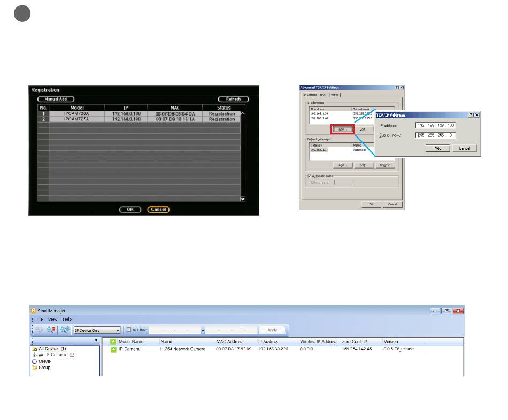Click the IP address field in TCP/IP Address dialog

[x=436, y=125]
